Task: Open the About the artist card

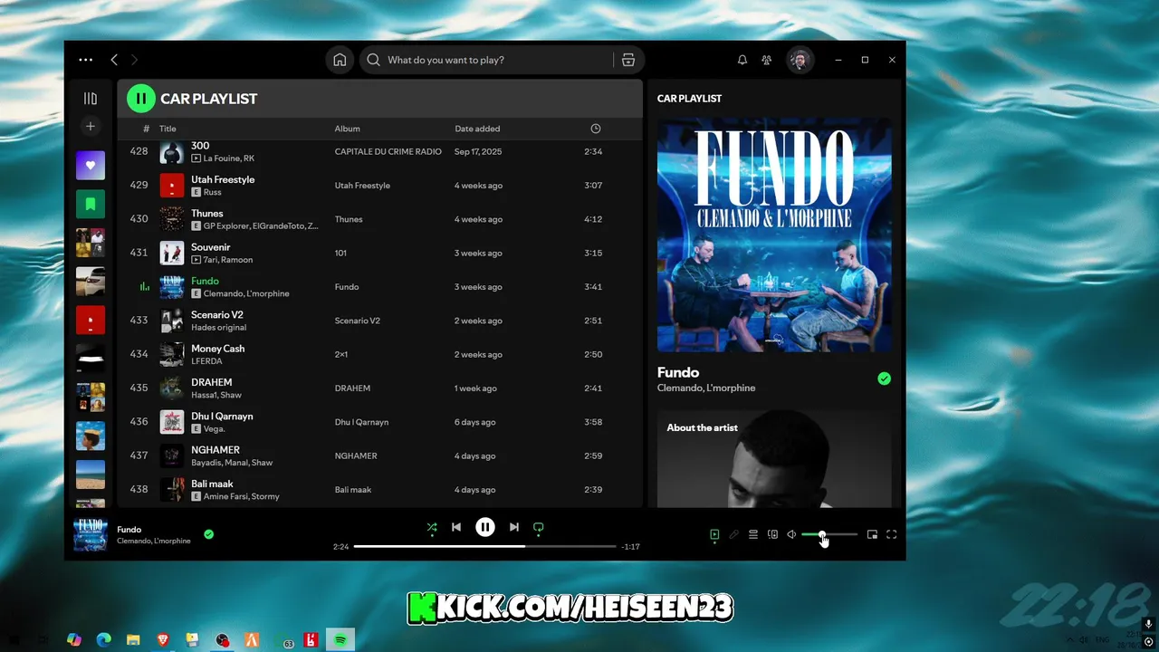Action: [774, 458]
